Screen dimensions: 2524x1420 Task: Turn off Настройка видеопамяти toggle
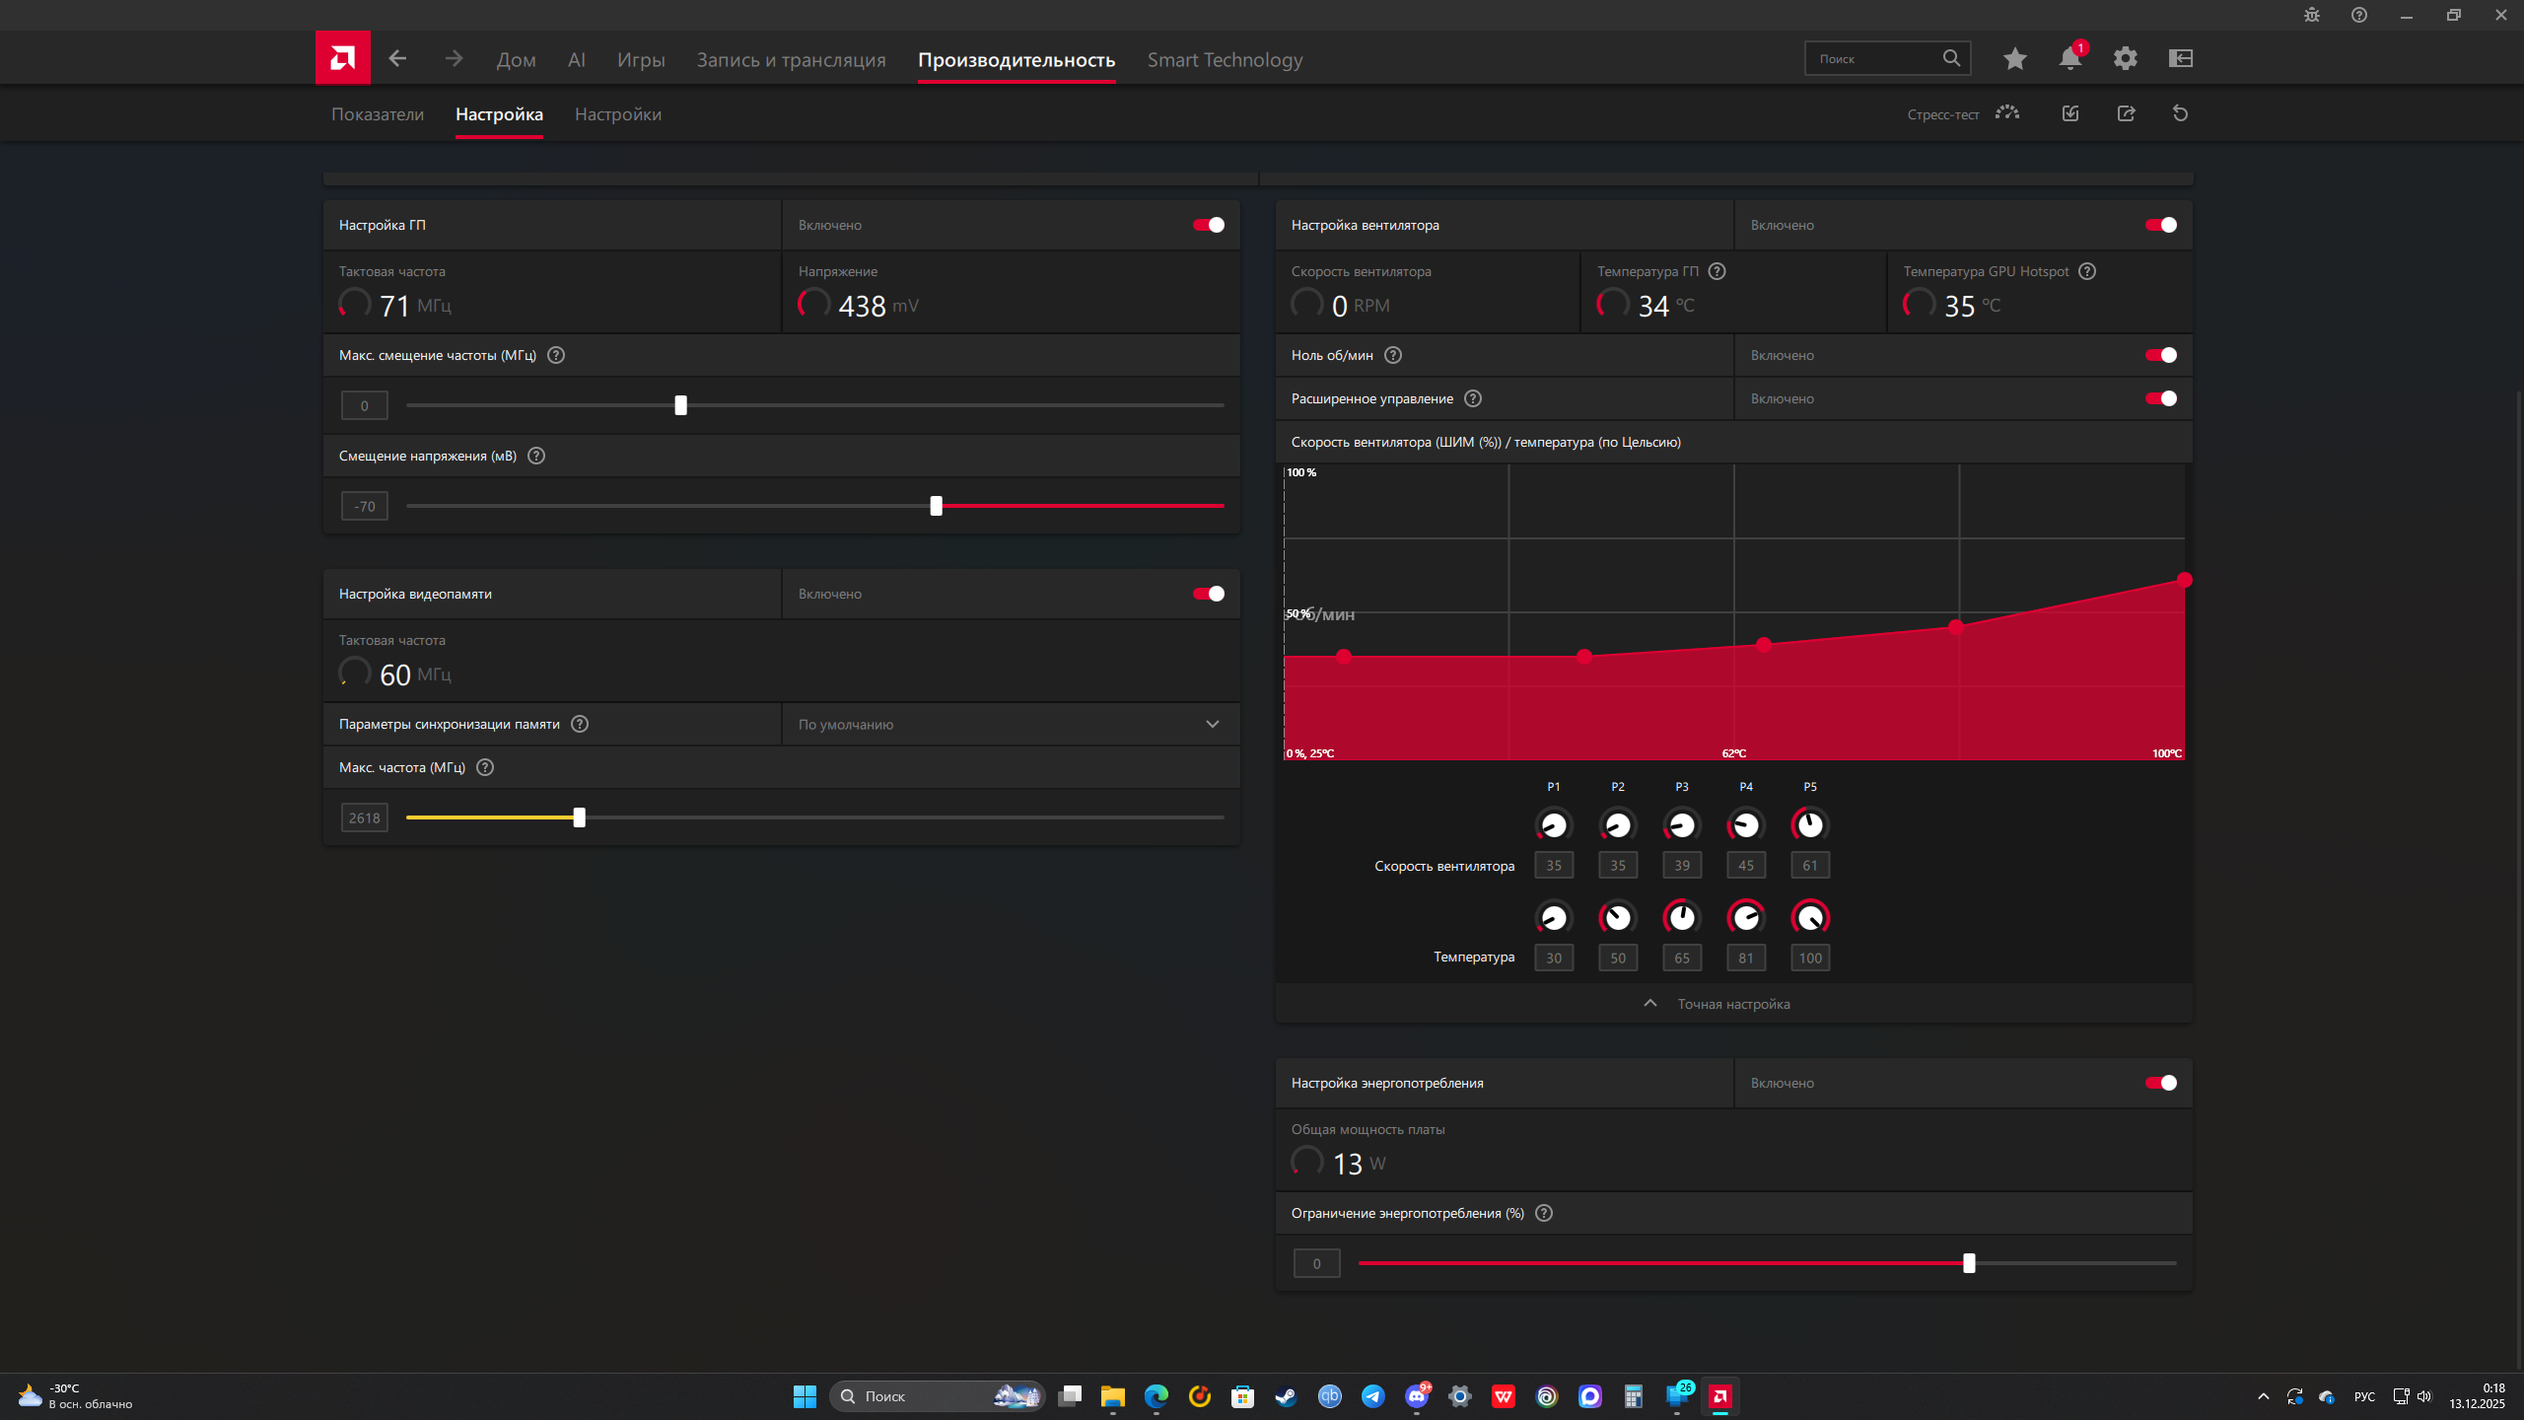pyautogui.click(x=1208, y=594)
